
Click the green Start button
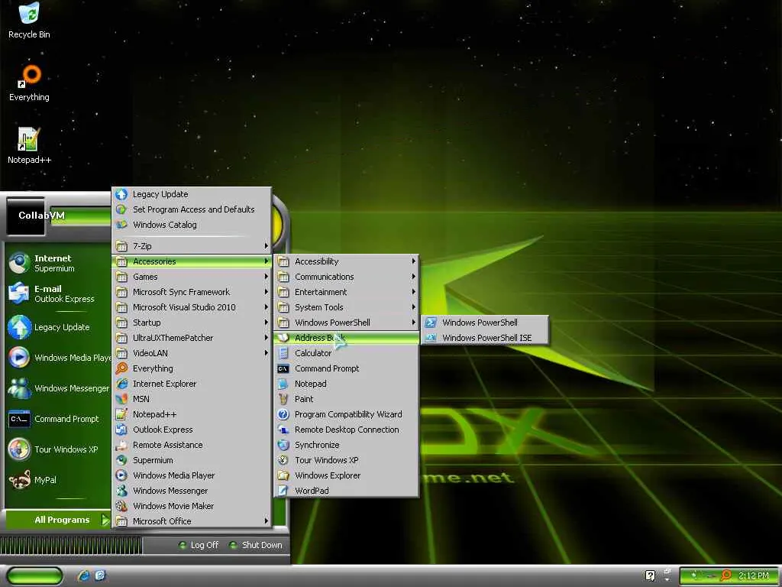tap(34, 576)
